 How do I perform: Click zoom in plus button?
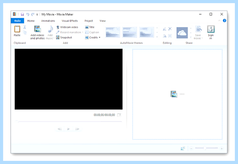222,149
